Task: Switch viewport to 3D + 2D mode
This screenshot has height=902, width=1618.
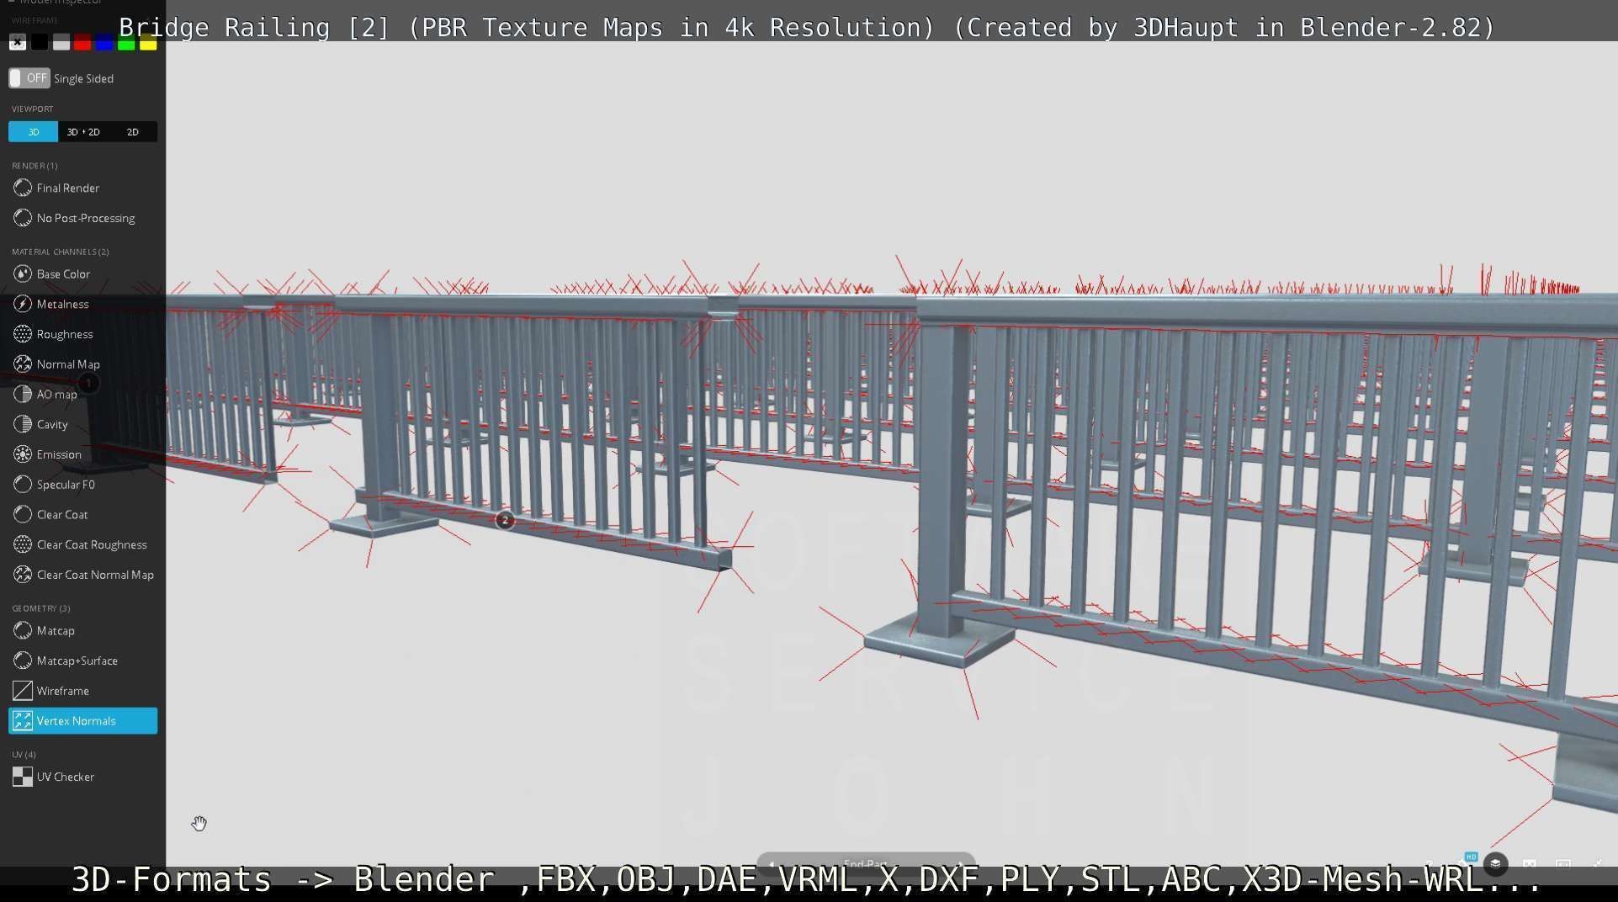Action: (x=83, y=132)
